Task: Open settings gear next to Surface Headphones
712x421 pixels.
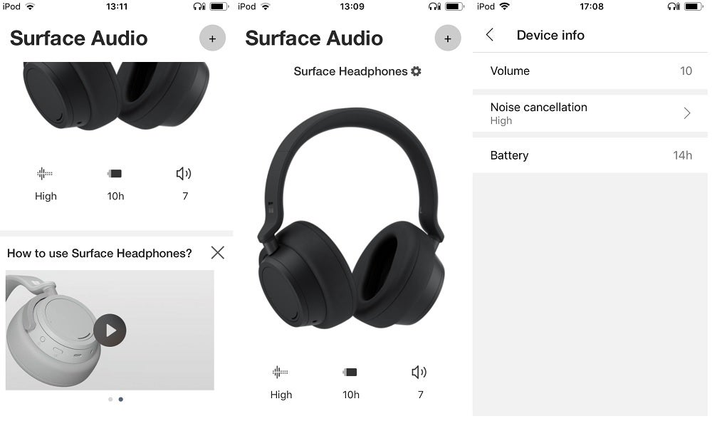Action: click(x=416, y=71)
